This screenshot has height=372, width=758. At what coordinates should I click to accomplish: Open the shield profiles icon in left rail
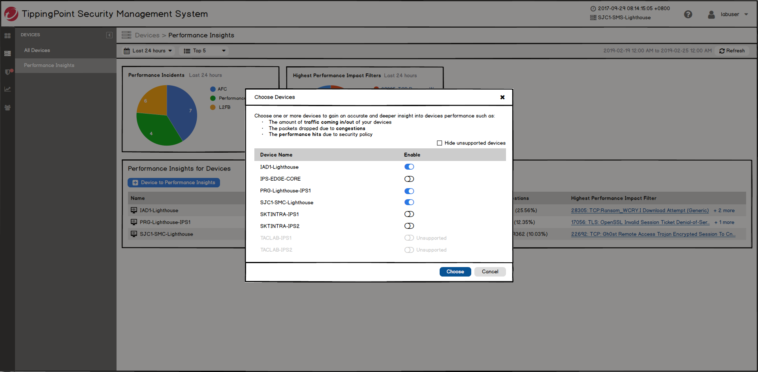click(8, 72)
